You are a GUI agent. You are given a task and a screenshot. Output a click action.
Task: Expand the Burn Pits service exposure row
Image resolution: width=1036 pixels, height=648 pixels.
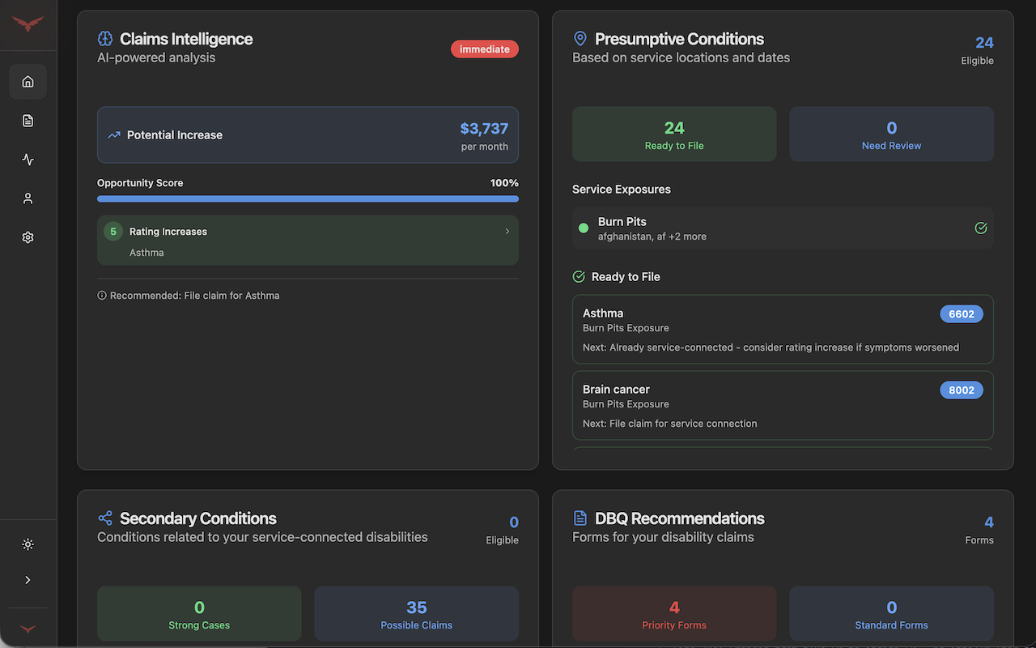782,228
